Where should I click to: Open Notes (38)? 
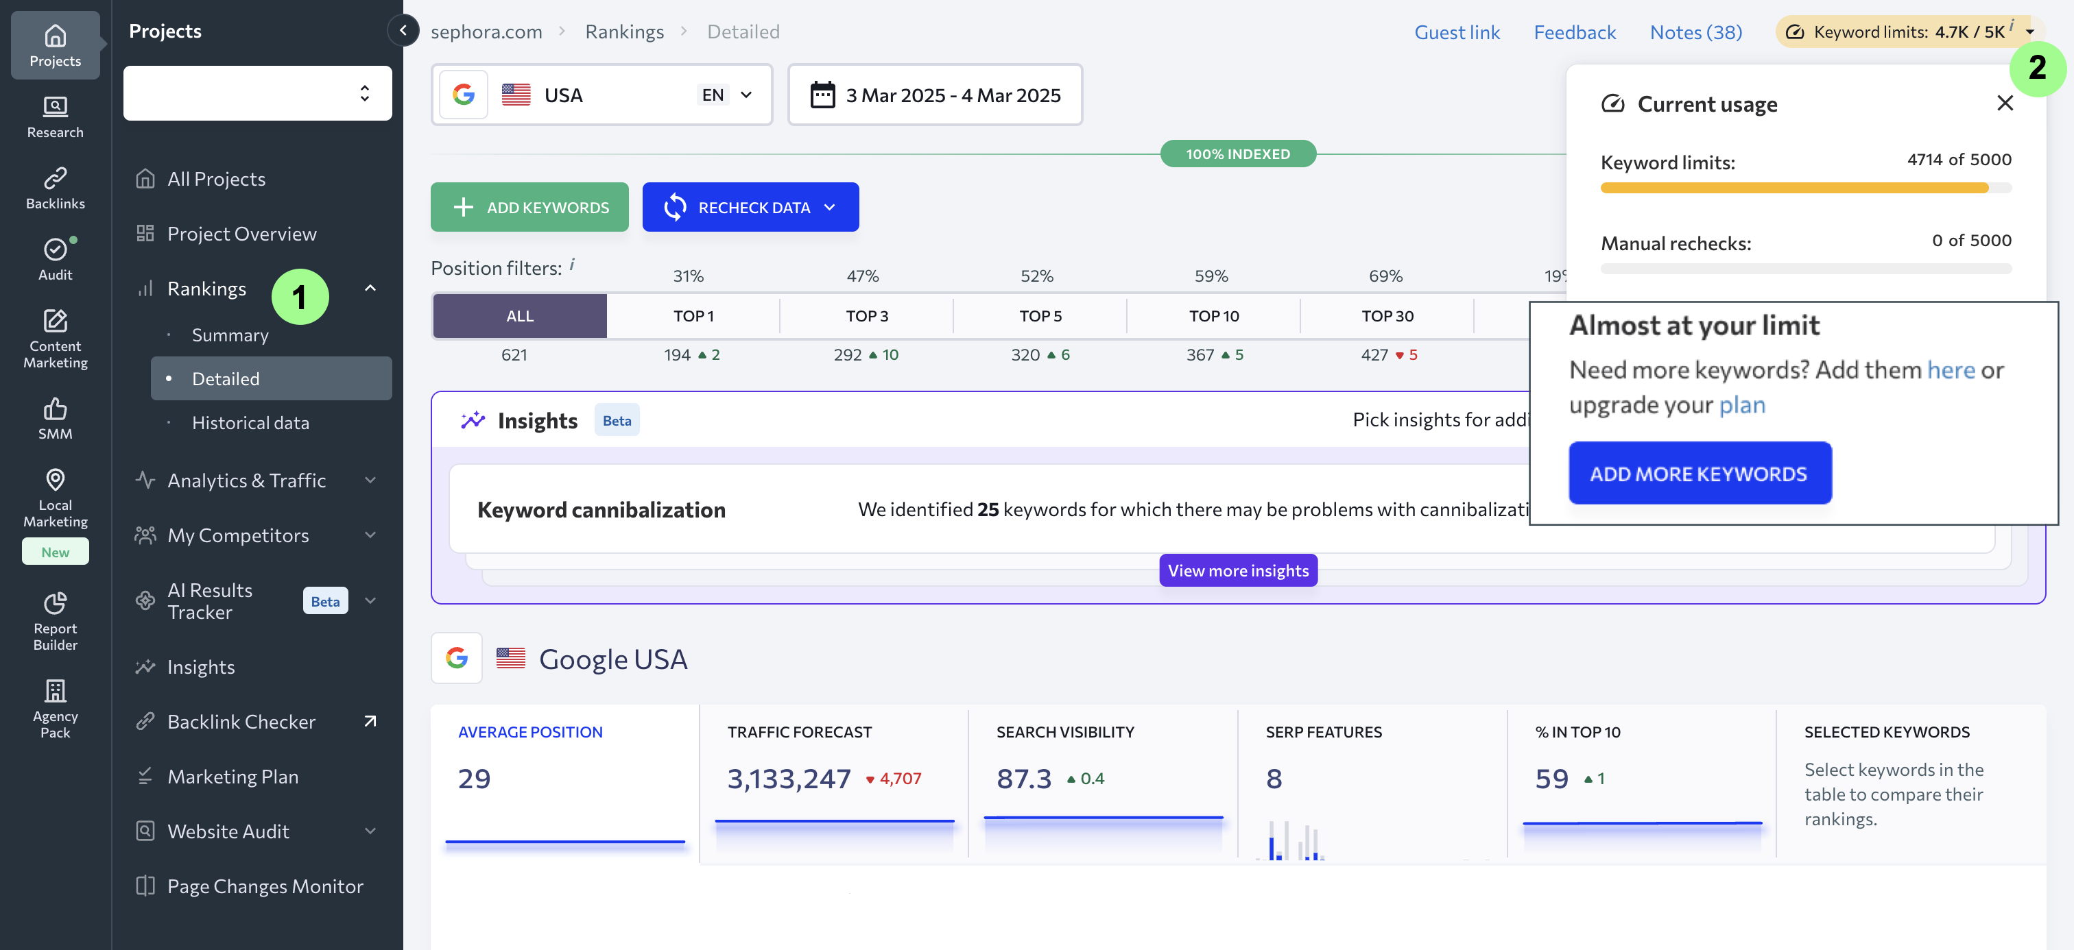pos(1695,32)
